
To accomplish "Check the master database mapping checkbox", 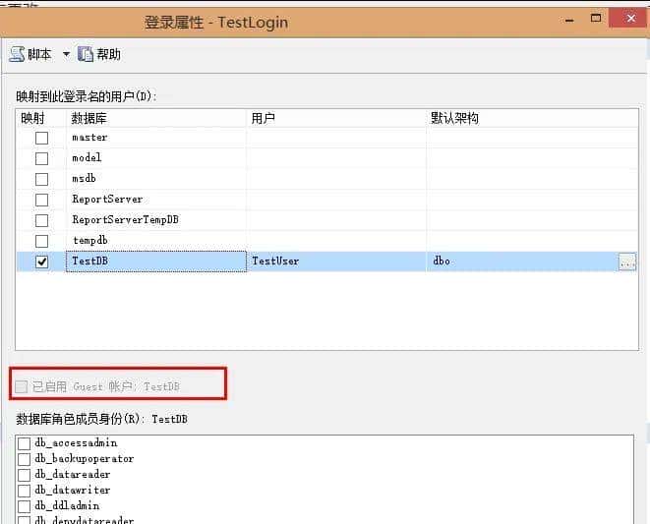I will [x=42, y=138].
